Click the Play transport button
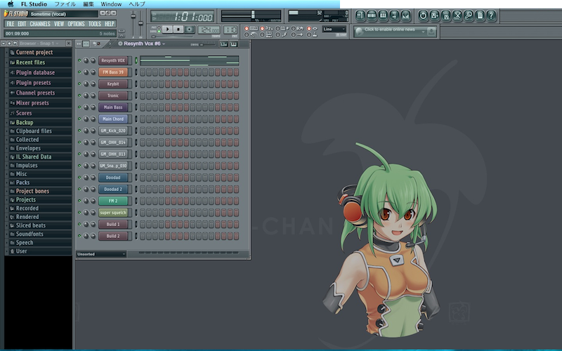The image size is (562, 351). point(167,29)
